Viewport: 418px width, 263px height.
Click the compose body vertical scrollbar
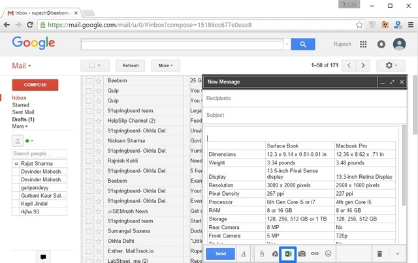tap(404, 165)
